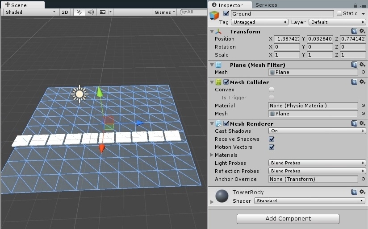Open the Static flags dropdown arrow
368x229 pixels.
tap(363, 14)
